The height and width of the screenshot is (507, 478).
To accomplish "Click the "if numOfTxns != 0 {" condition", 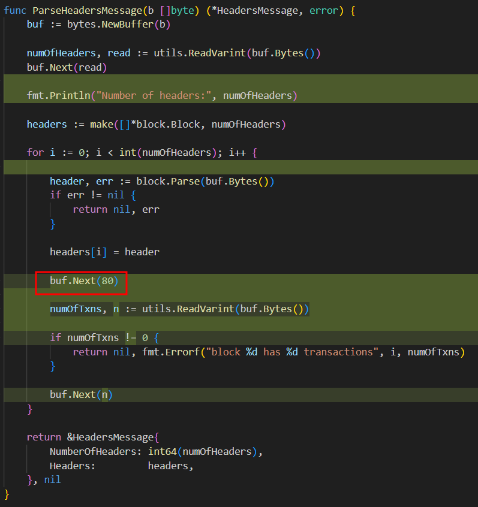I will click(104, 338).
